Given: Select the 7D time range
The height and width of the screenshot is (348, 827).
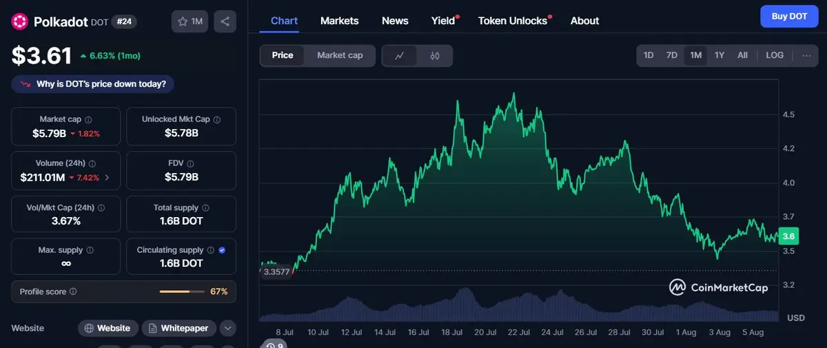Looking at the screenshot, I should coord(671,55).
